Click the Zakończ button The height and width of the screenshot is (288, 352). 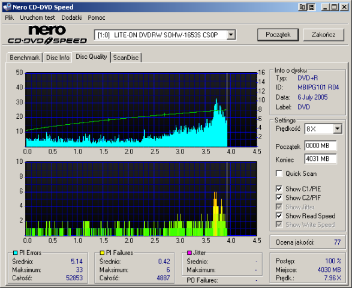(323, 35)
